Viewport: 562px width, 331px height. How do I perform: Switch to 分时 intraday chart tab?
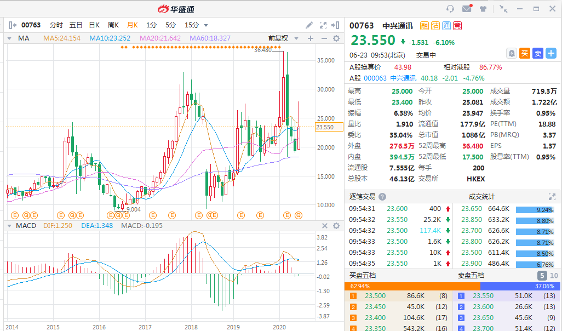56,25
